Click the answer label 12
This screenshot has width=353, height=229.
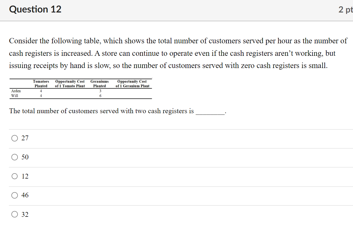click(x=25, y=176)
